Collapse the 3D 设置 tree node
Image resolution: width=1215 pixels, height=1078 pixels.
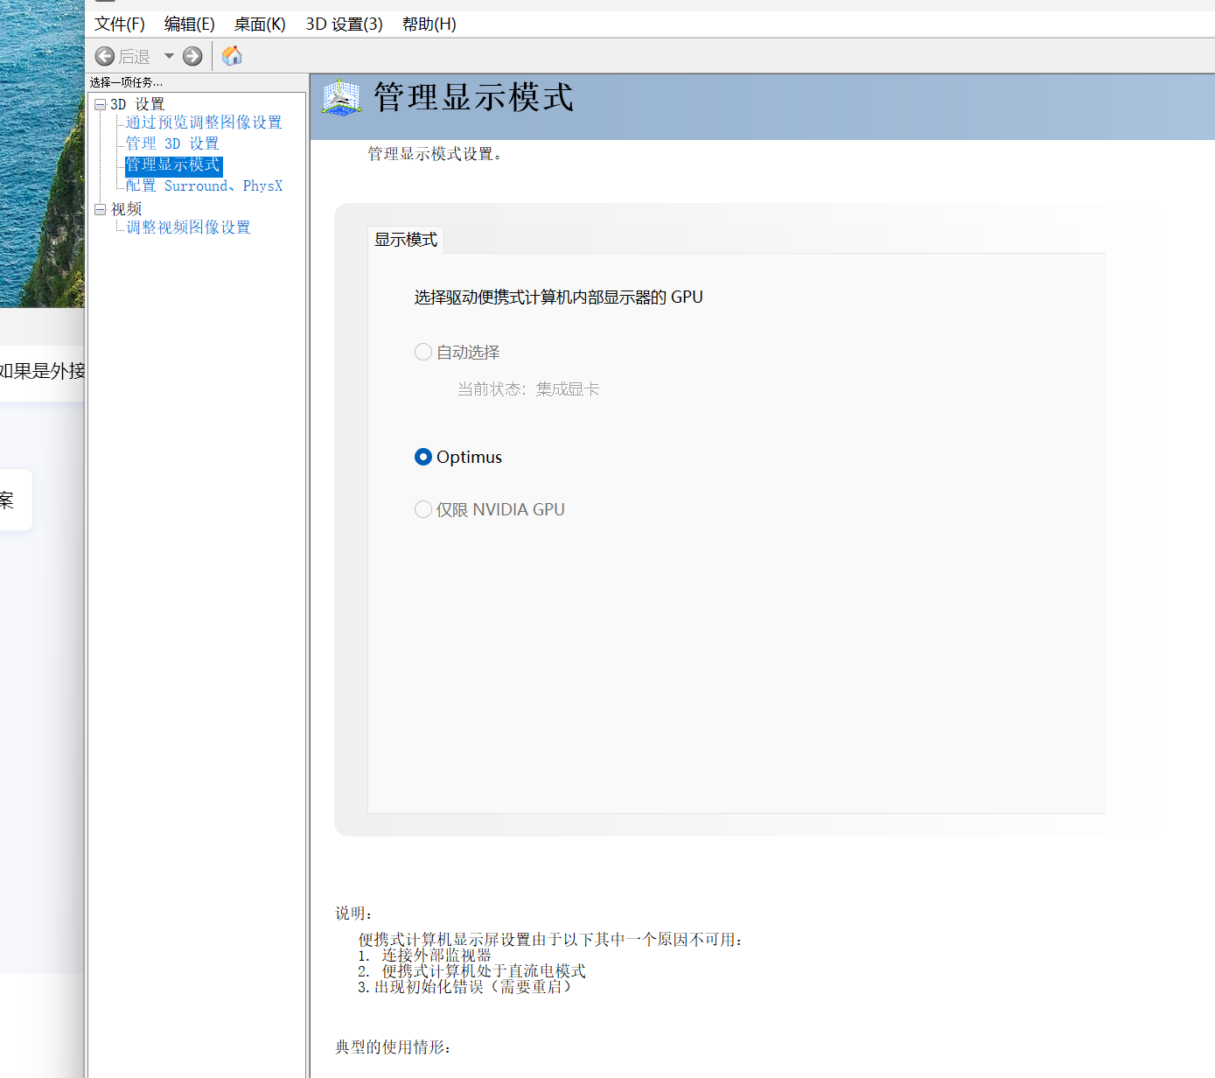tap(101, 104)
